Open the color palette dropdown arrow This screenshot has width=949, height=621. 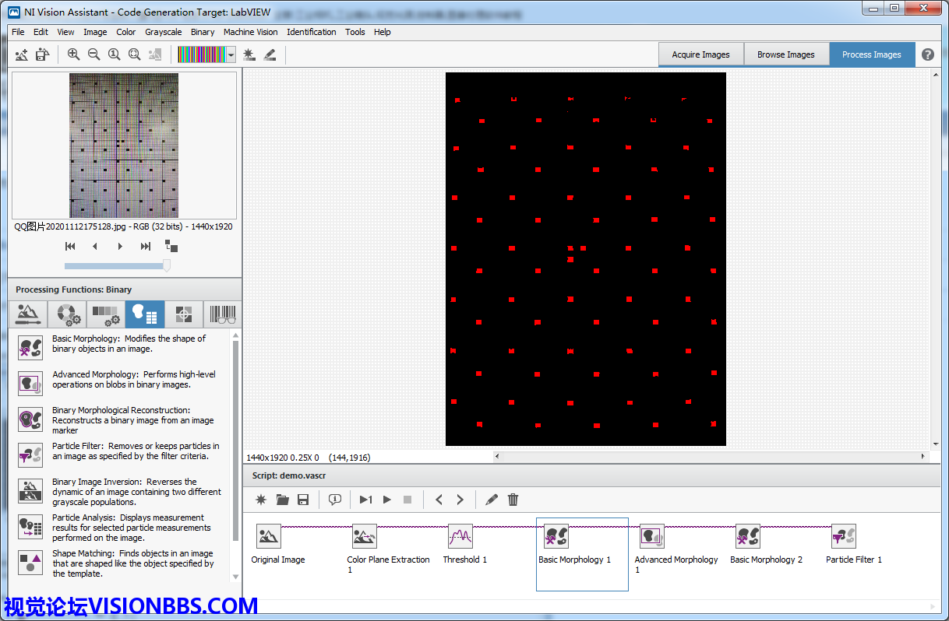(x=231, y=55)
